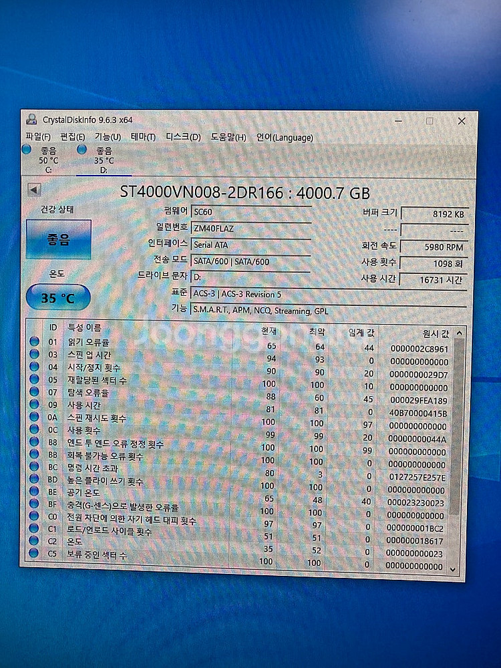
Task: Click the standard field ACS-3 Revision 5
Action: 329,294
